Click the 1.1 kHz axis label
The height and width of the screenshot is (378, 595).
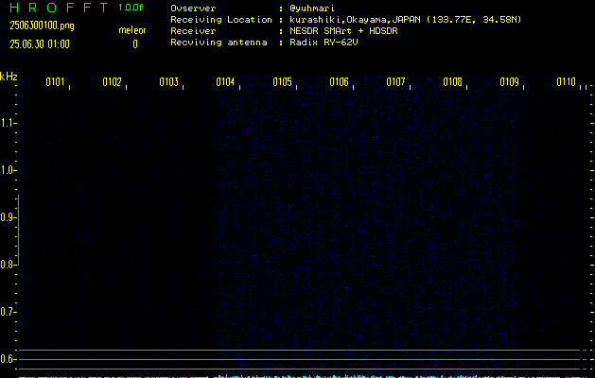(x=8, y=123)
